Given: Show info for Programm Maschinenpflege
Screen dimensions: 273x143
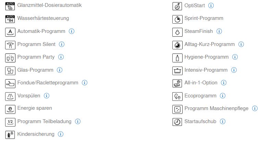Looking at the screenshot, I should pyautogui.click(x=255, y=108).
